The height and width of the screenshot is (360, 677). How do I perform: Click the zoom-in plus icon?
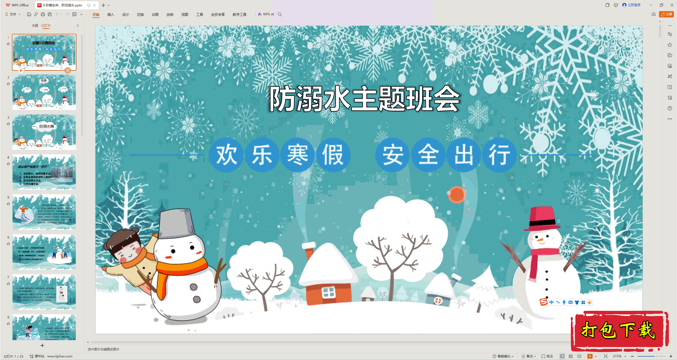point(671,356)
